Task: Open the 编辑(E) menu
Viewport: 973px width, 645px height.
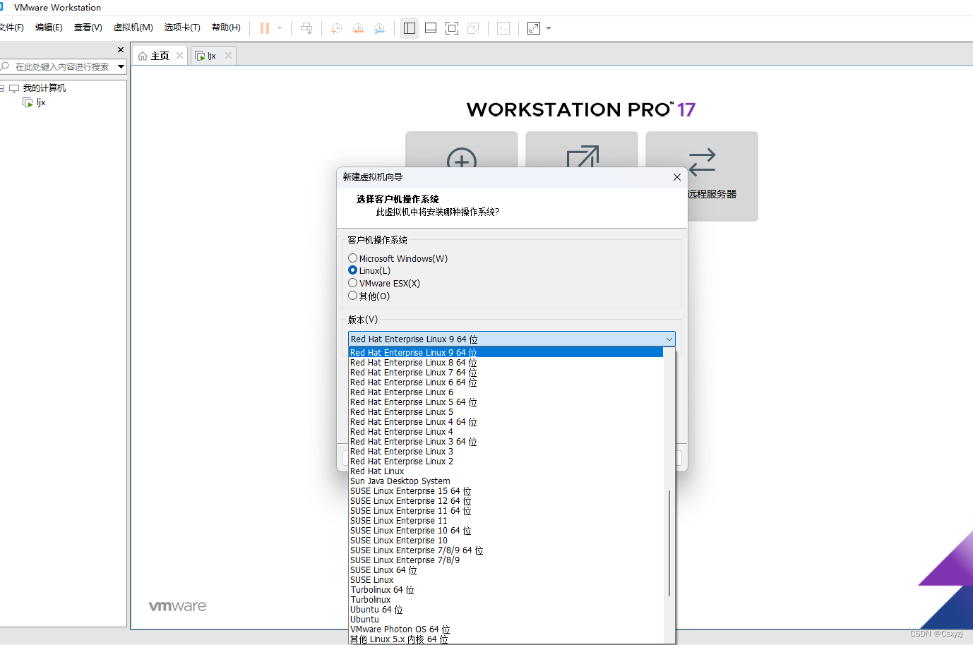Action: [x=49, y=28]
